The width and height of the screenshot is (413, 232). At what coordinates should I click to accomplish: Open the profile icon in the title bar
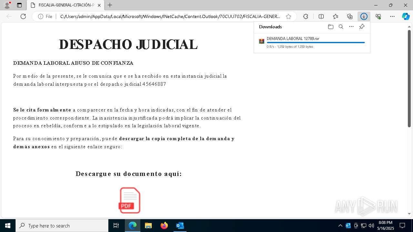coord(7,5)
